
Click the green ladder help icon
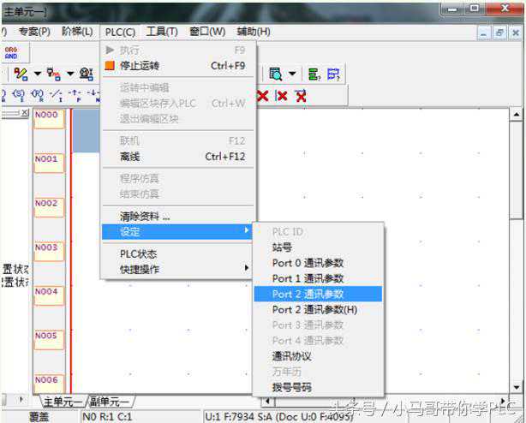pos(314,74)
